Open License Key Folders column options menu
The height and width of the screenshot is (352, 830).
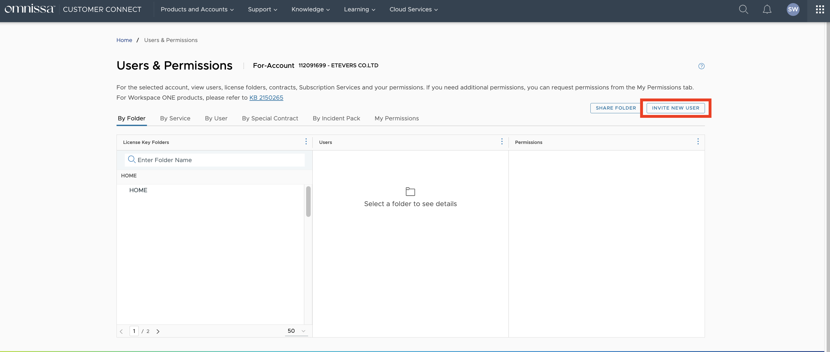coord(306,142)
